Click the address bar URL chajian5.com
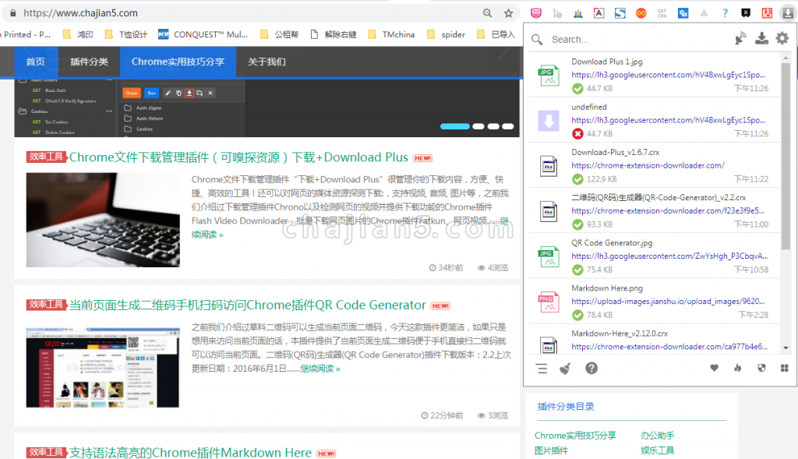This screenshot has width=798, height=459. pos(80,13)
